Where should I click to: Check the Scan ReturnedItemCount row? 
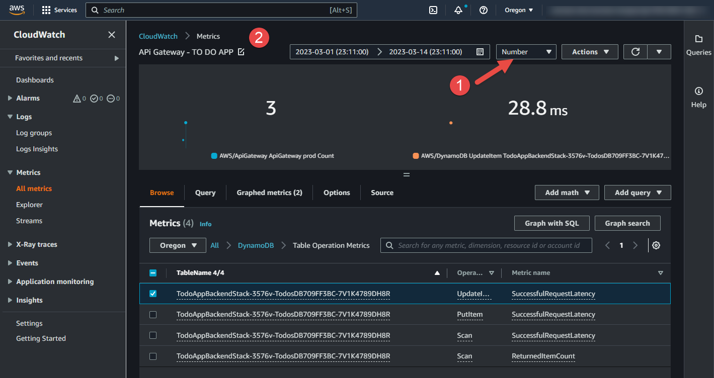click(x=153, y=356)
